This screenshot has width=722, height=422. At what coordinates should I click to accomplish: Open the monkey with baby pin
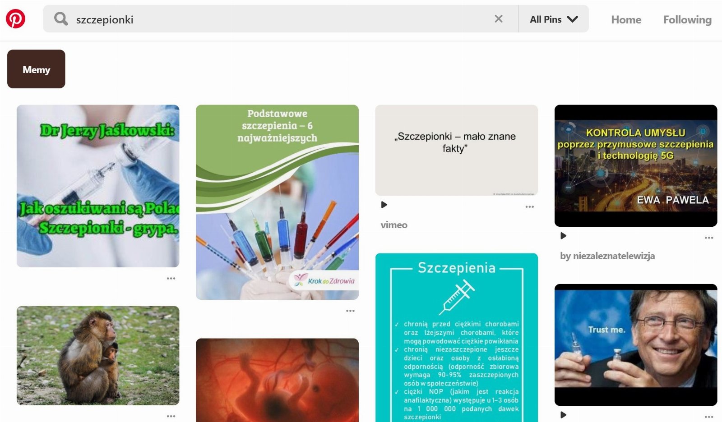[98, 356]
